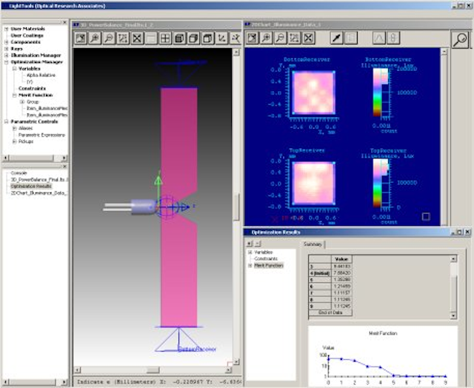
Task: Click 3D view horizontal scrollbar thumb
Action: 153,370
